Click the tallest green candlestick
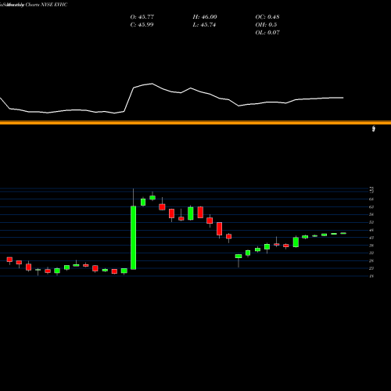 pyautogui.click(x=133, y=238)
